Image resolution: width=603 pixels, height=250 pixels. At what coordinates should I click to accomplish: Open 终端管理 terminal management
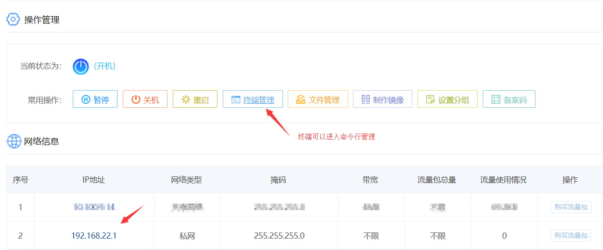(x=253, y=99)
